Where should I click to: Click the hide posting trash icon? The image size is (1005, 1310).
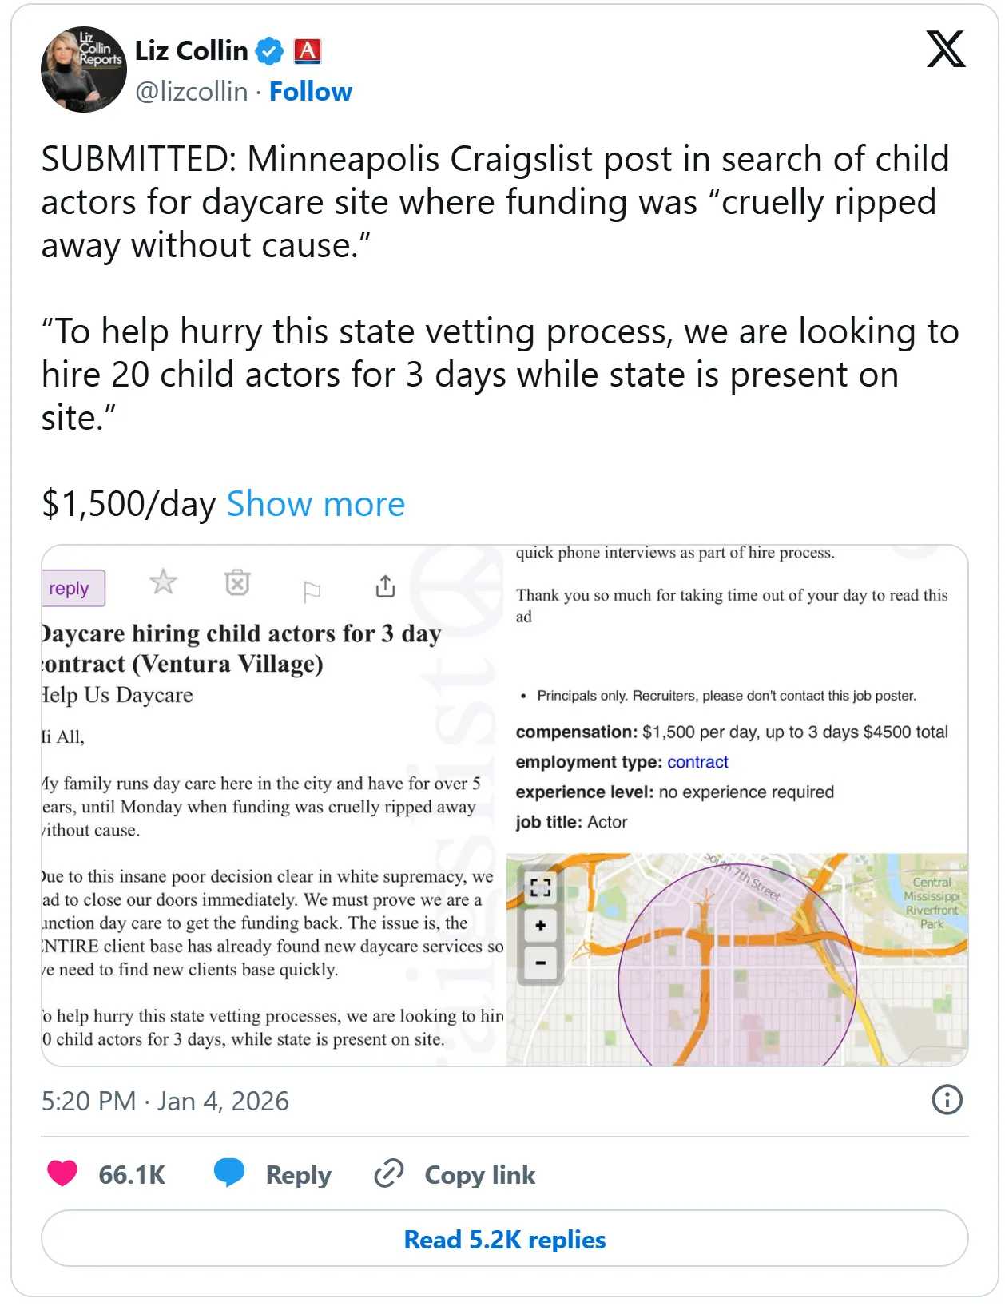(x=237, y=583)
